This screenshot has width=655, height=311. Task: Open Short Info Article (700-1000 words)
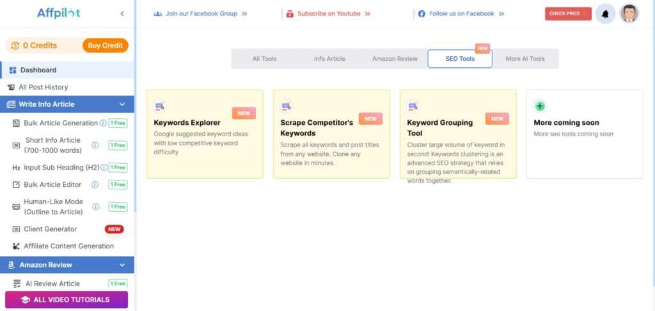click(52, 145)
